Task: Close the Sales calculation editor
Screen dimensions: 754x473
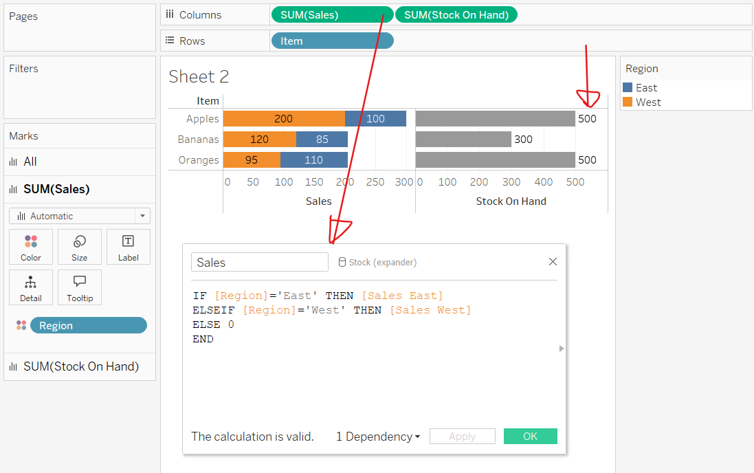Action: (553, 262)
